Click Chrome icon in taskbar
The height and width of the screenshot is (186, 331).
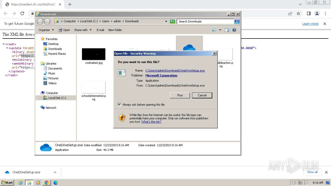(47, 183)
